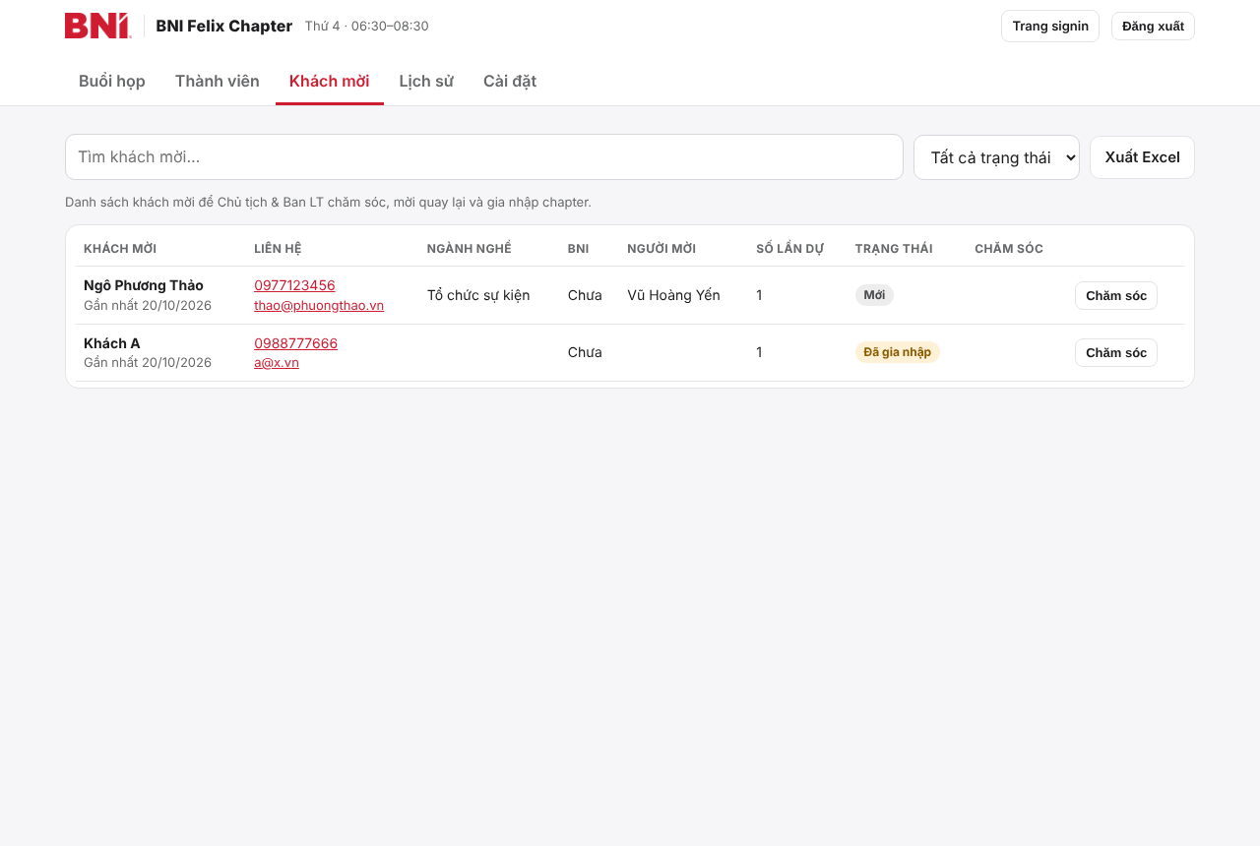The width and height of the screenshot is (1260, 846).
Task: Select the Khách mời tab
Action: (330, 81)
